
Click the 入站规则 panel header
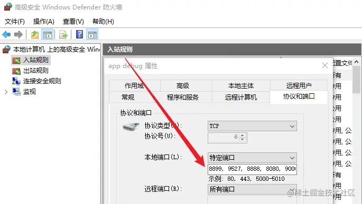(x=232, y=49)
